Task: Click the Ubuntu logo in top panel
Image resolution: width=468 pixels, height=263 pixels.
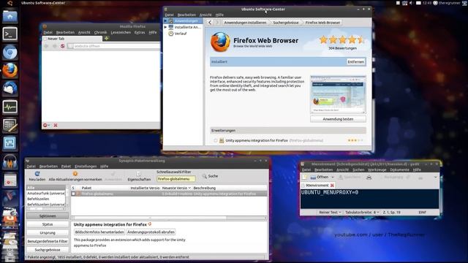Action: [10, 3]
